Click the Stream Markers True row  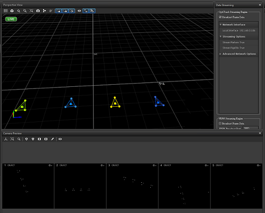pos(239,43)
